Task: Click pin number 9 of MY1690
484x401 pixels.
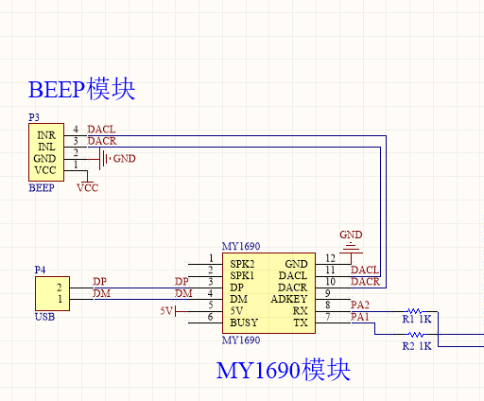Action: [x=328, y=293]
